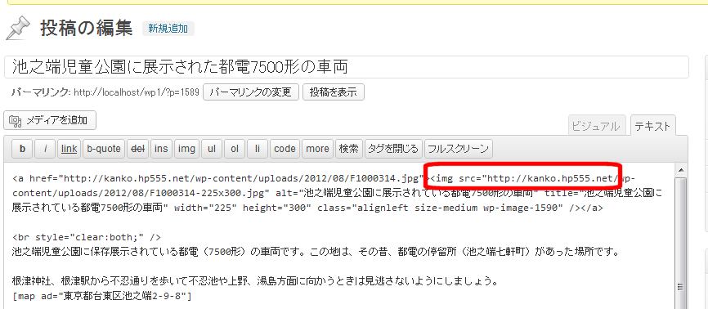
Task: Click the b-quote quicktag button
Action: [104, 149]
